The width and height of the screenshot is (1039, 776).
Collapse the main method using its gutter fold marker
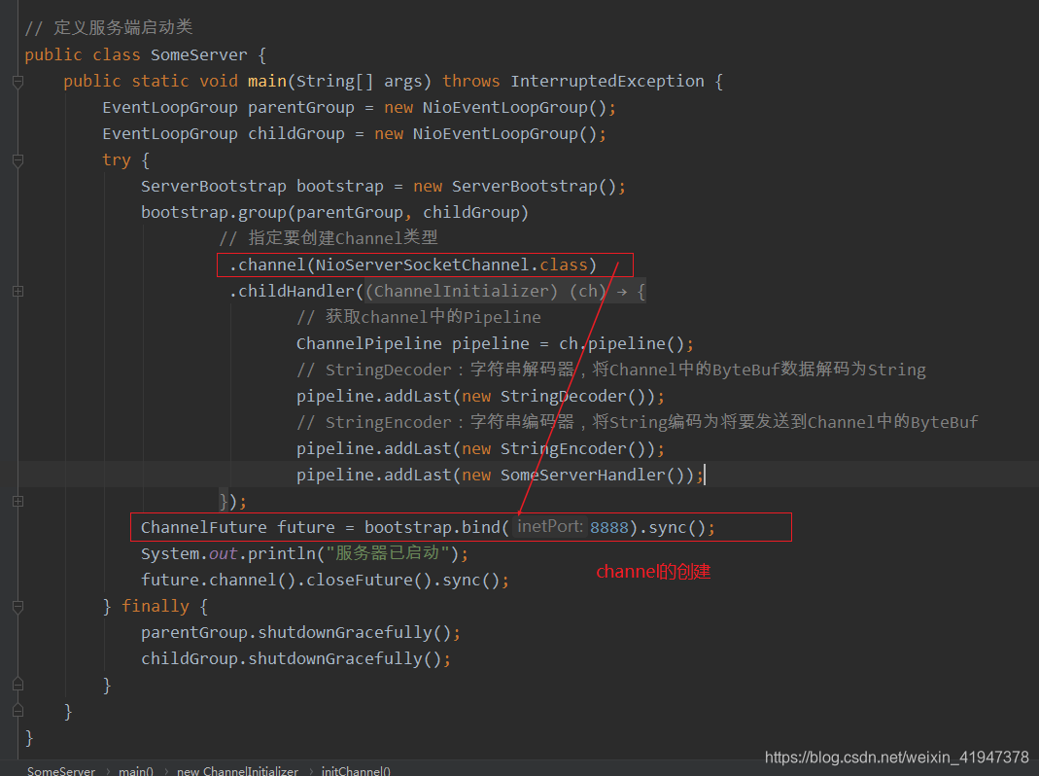pos(17,82)
